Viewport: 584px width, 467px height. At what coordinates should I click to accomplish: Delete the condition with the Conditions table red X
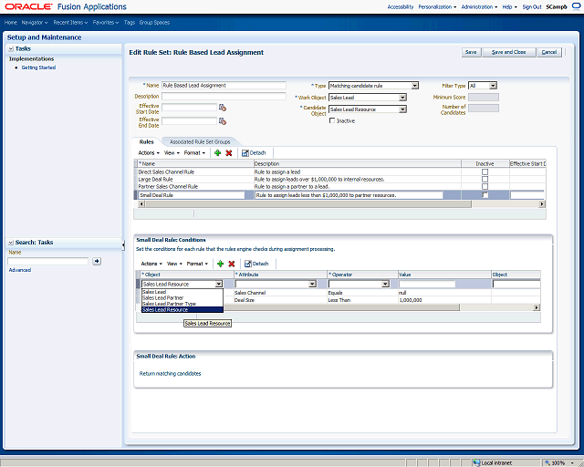click(232, 264)
